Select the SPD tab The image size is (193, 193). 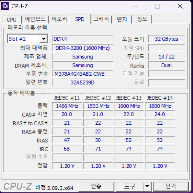tap(80, 19)
